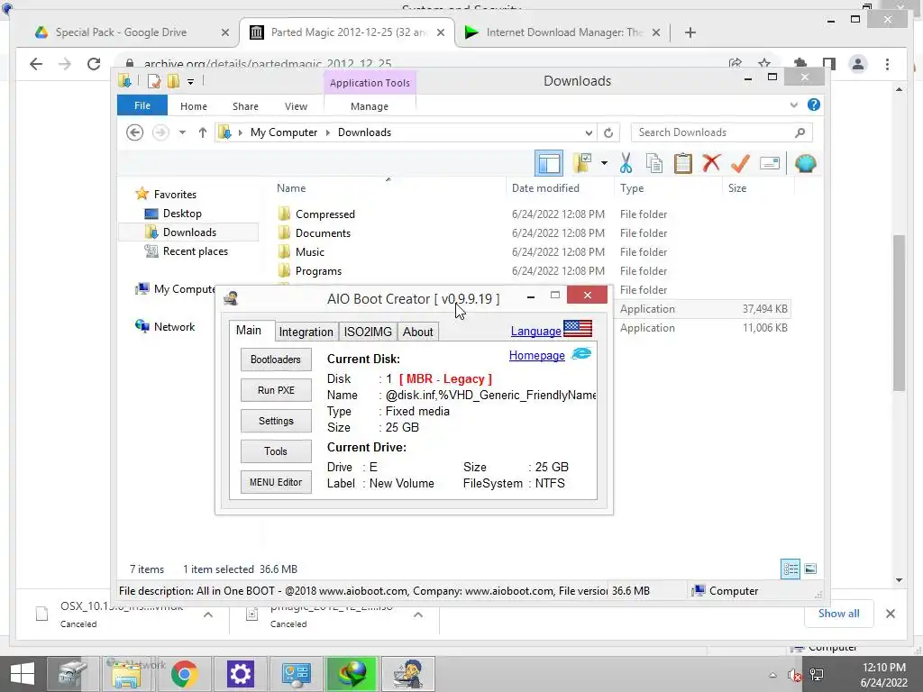923x692 pixels.
Task: Click the Paste clipboard icon
Action: [683, 163]
